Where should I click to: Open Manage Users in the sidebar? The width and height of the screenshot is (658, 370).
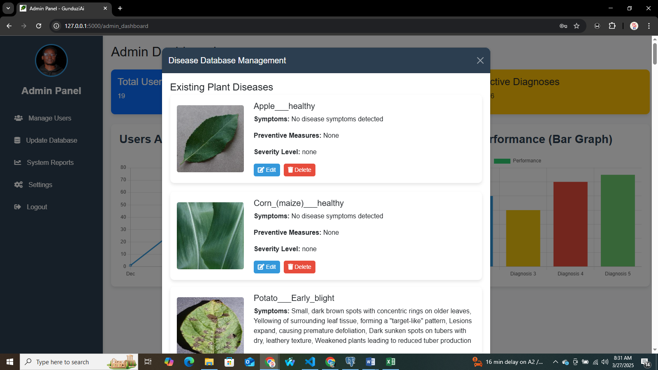tap(43, 118)
